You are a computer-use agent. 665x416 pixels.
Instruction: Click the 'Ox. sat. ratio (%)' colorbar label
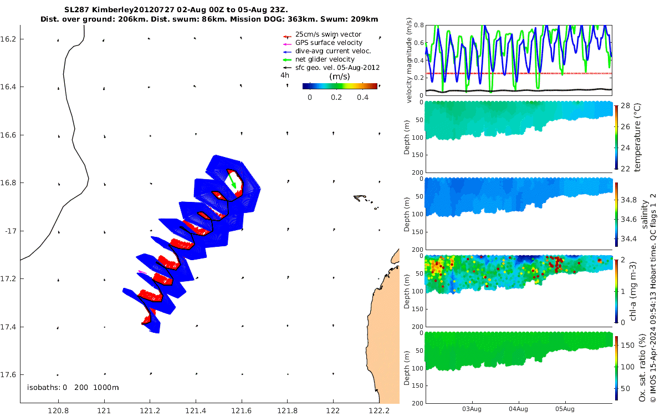(643, 367)
